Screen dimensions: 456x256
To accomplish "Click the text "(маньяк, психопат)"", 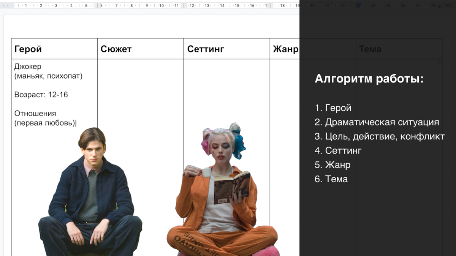I will 48,76.
